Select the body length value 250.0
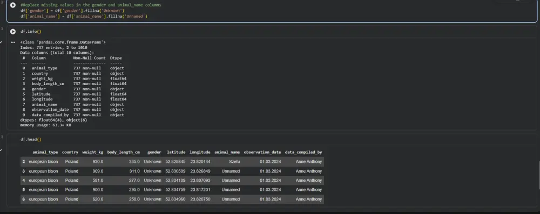This screenshot has width=540, height=214. (134, 199)
